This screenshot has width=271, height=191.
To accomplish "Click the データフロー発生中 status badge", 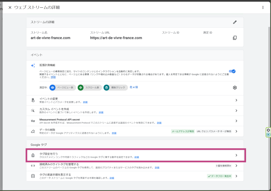I will [220, 176].
